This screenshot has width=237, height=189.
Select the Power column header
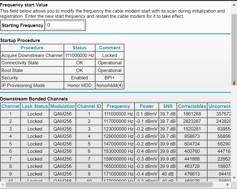(x=146, y=106)
